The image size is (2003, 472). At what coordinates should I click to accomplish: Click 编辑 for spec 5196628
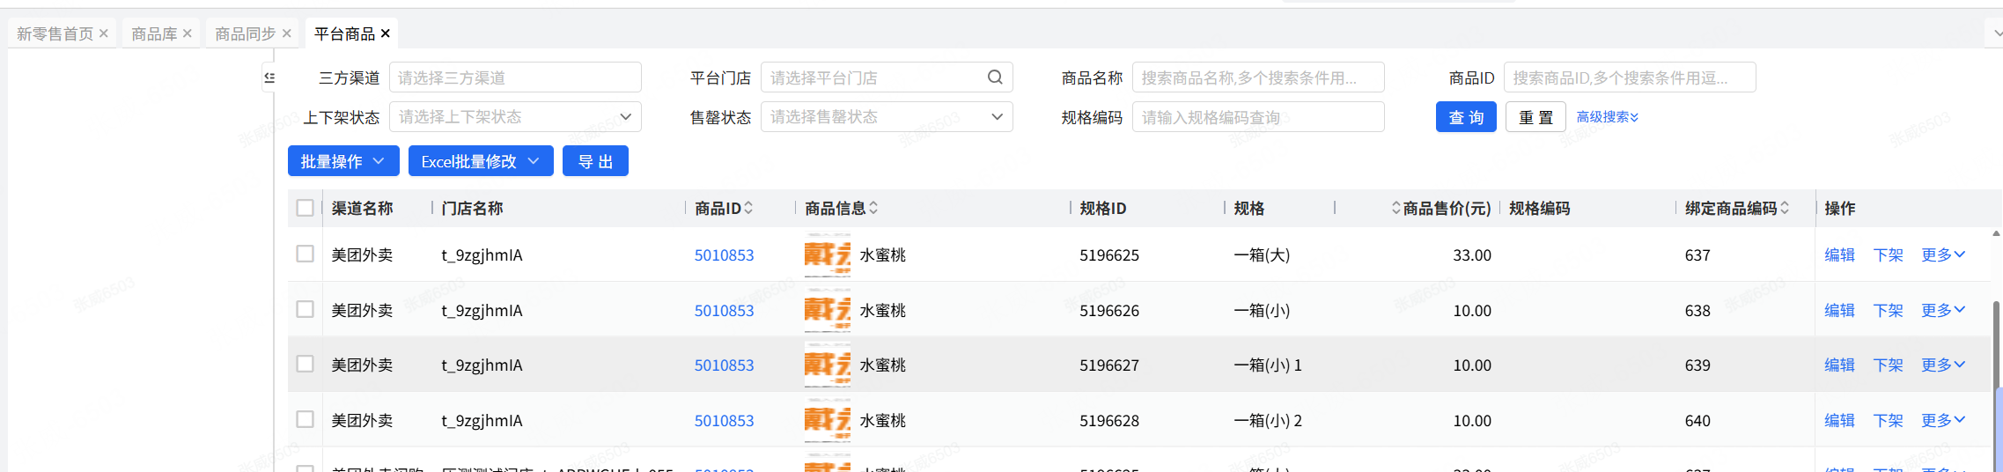pos(1839,420)
